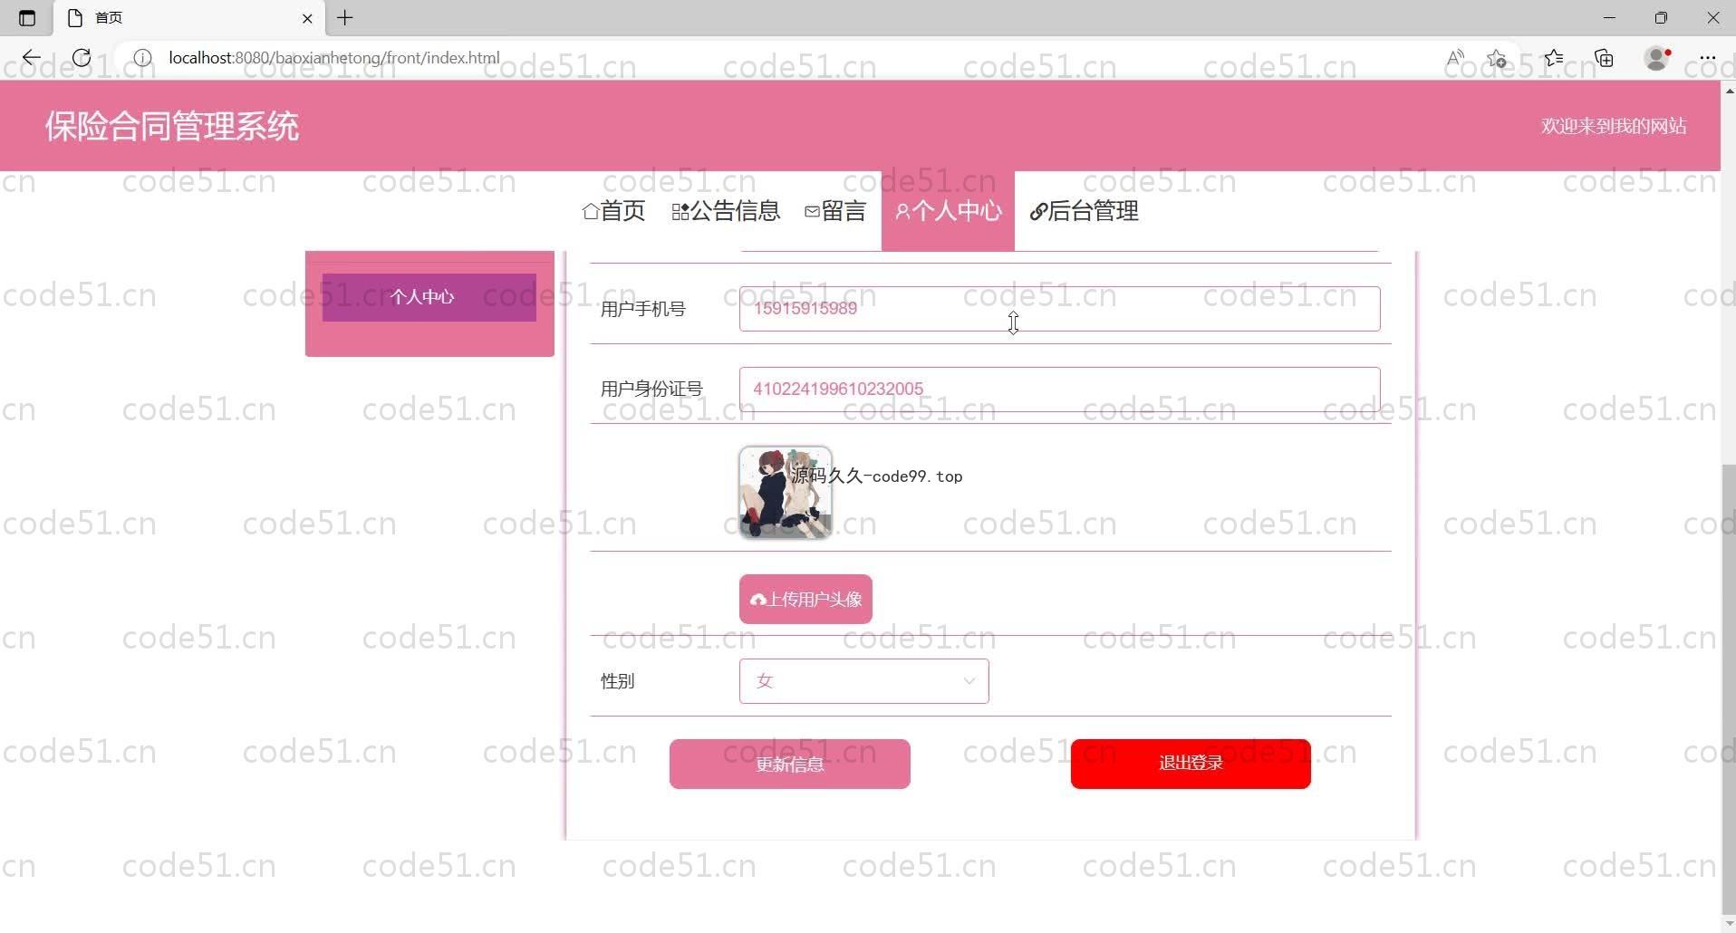Click the 用户手机号 input field
Viewport: 1736px width, 933px height.
point(1059,309)
